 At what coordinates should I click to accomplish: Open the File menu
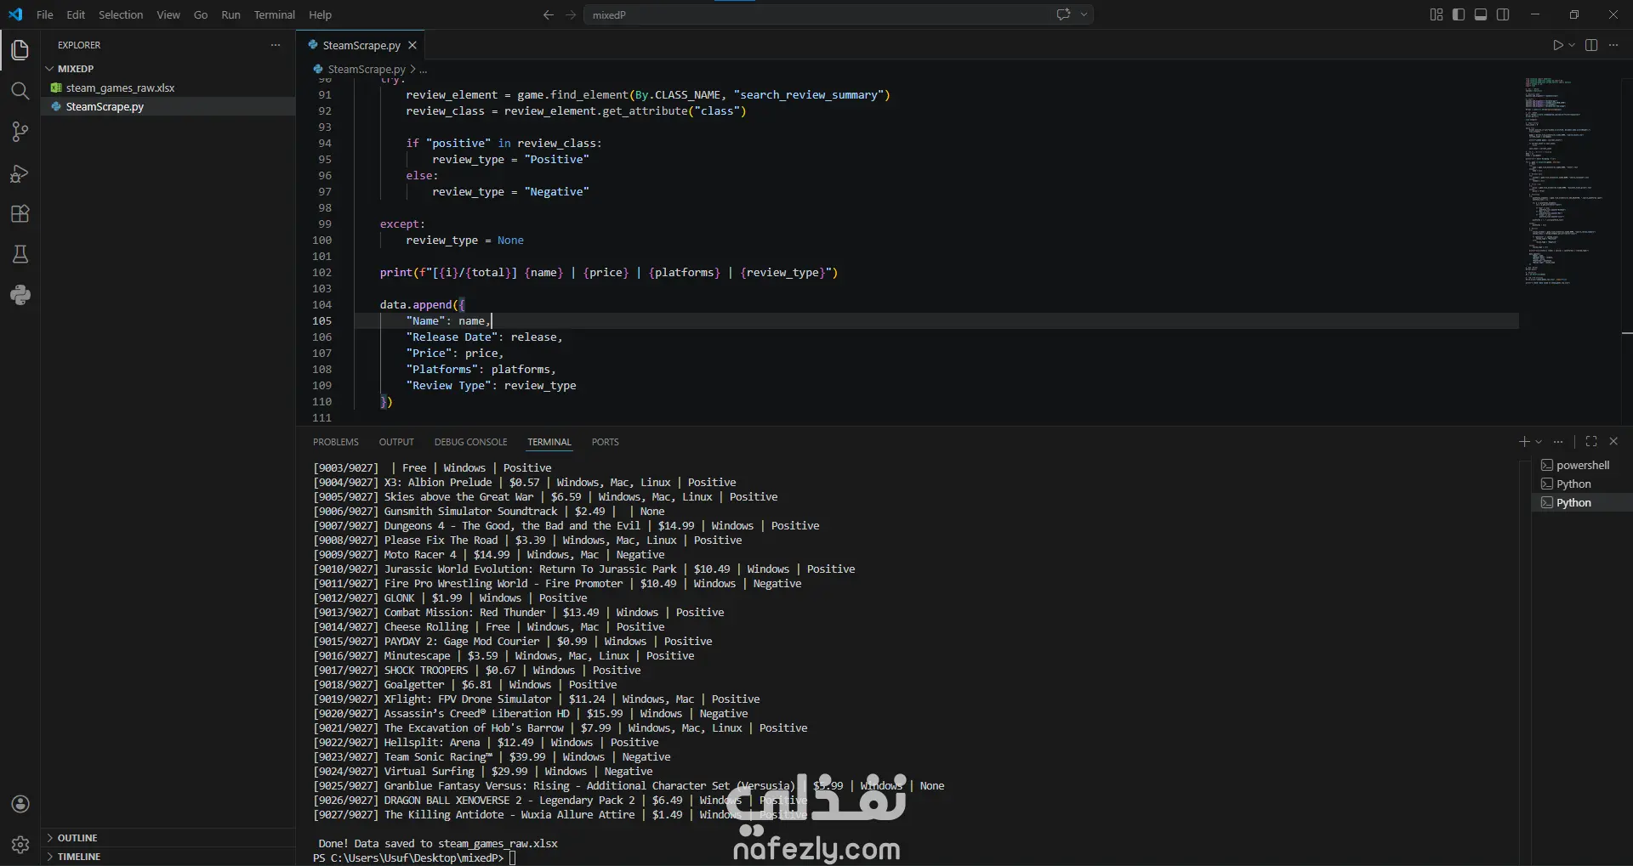[x=45, y=14]
